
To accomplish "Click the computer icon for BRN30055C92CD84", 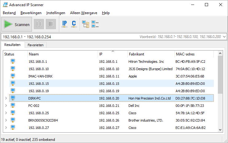I will [13, 120].
